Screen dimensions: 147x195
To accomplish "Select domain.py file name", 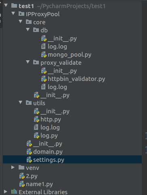I will (x=48, y=152).
